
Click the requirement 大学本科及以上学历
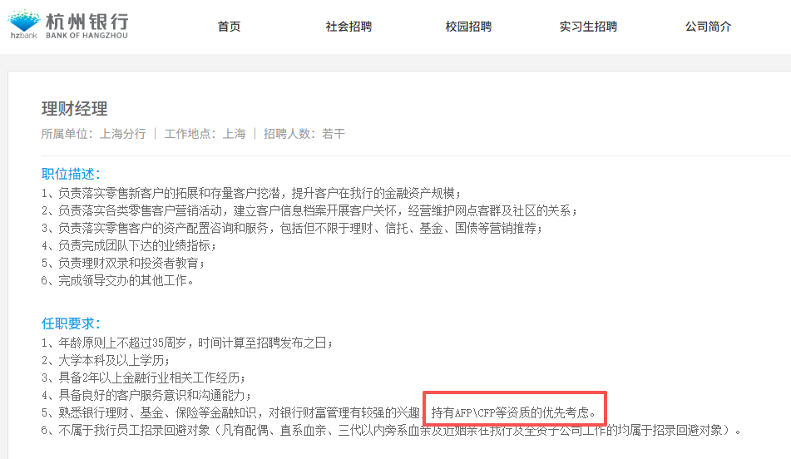click(x=106, y=361)
